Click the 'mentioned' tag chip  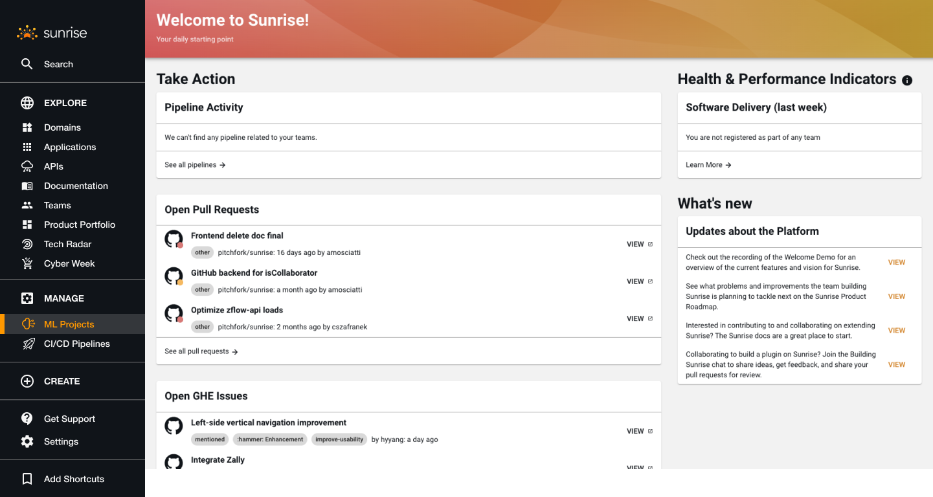pyautogui.click(x=210, y=439)
